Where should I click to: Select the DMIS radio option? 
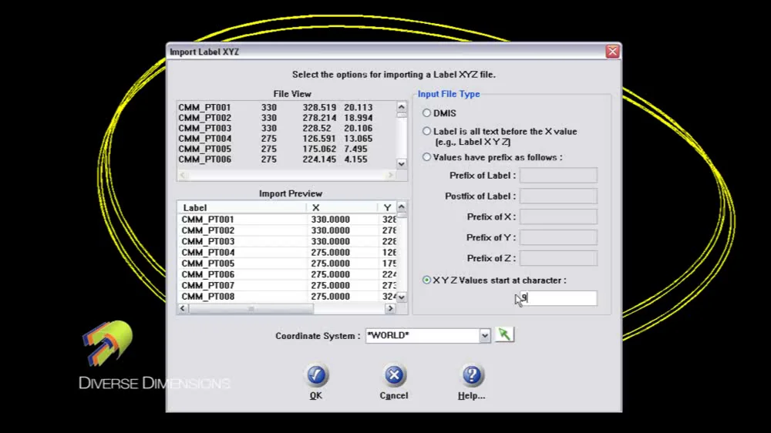(x=426, y=113)
